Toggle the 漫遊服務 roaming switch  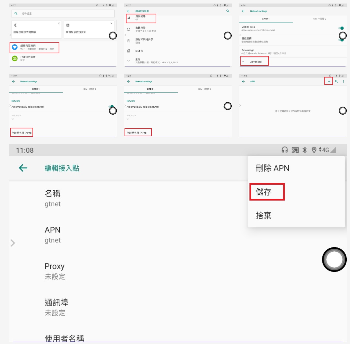pos(340,40)
